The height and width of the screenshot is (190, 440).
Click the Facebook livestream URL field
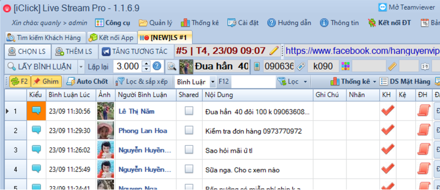(x=362, y=51)
